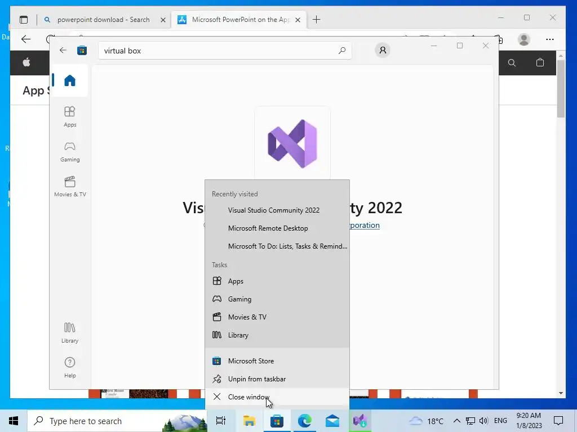This screenshot has width=577, height=432.
Task: Open Apps section in Store sidebar
Action: 69,116
